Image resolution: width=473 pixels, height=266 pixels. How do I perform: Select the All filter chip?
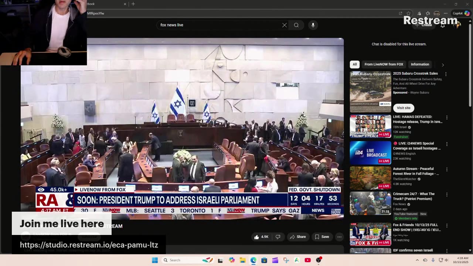click(355, 64)
